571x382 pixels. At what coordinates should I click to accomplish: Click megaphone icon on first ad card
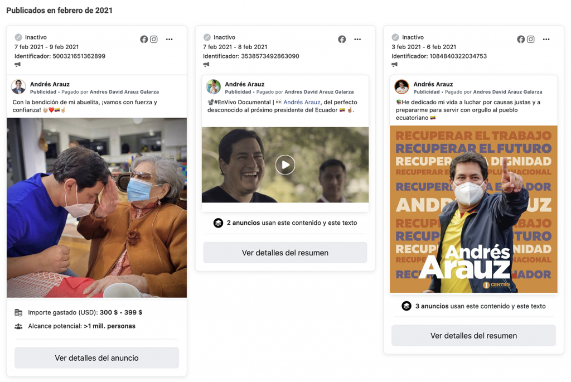(x=18, y=65)
